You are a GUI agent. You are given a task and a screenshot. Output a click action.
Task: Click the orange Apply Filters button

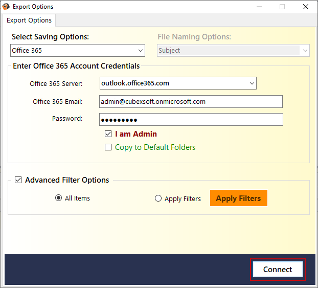tap(238, 198)
